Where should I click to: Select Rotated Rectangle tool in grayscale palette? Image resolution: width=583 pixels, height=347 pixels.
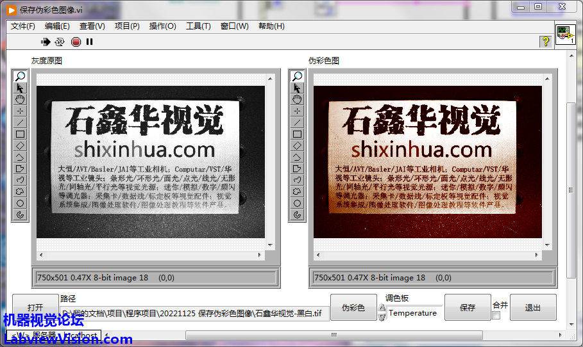point(20,145)
